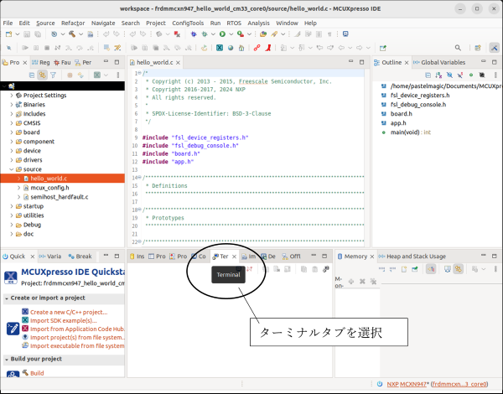Click the build hammer icon in main toolbar
The width and height of the screenshot is (503, 394).
73,34
